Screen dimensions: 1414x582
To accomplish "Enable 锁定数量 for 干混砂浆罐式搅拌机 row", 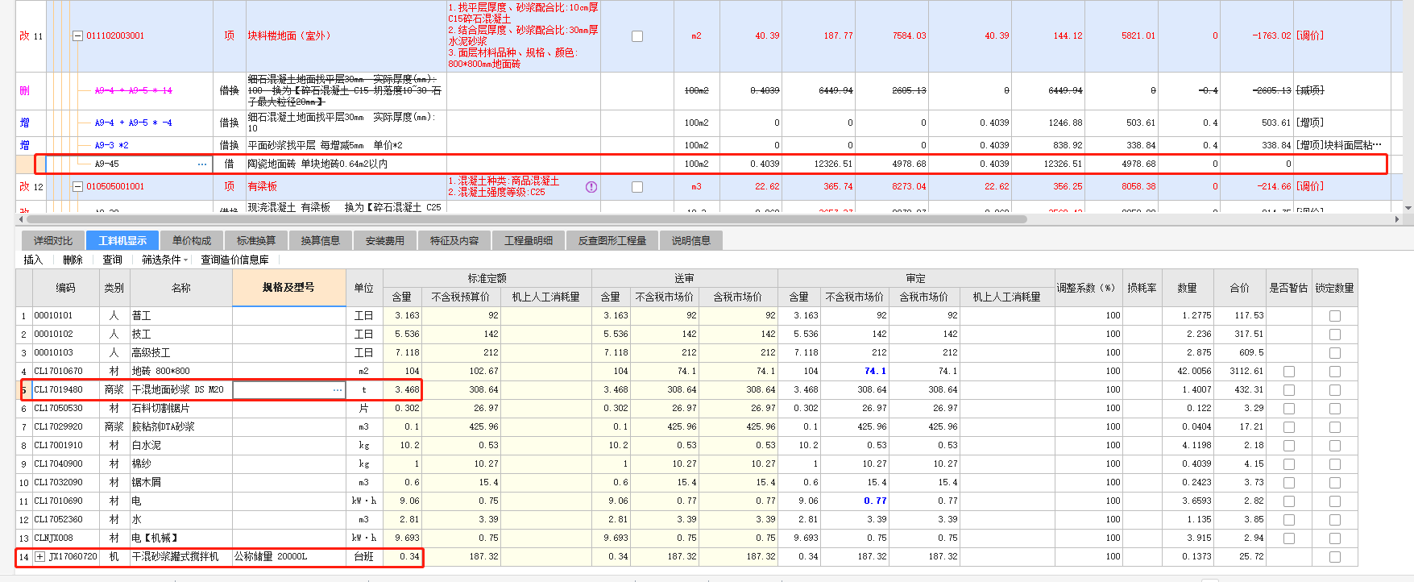I will [x=1335, y=557].
